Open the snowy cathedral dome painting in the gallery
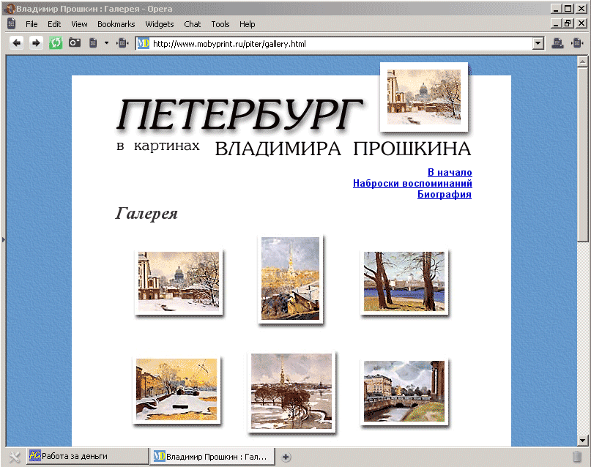The width and height of the screenshot is (591, 467). (179, 282)
